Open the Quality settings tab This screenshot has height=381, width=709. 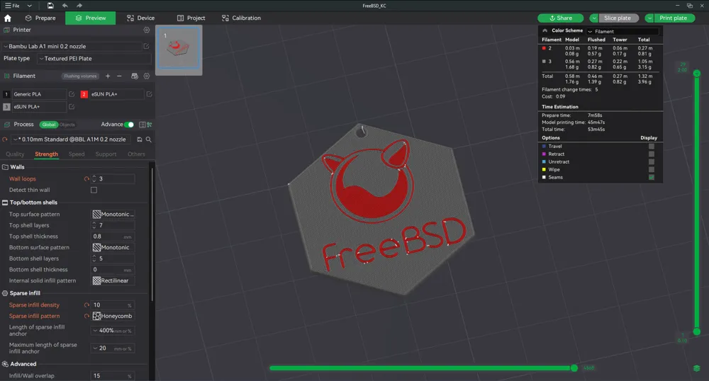pyautogui.click(x=15, y=154)
